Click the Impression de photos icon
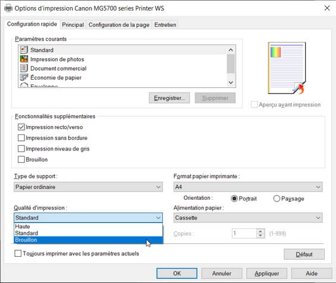Image resolution: width=336 pixels, height=283 pixels. [24, 59]
